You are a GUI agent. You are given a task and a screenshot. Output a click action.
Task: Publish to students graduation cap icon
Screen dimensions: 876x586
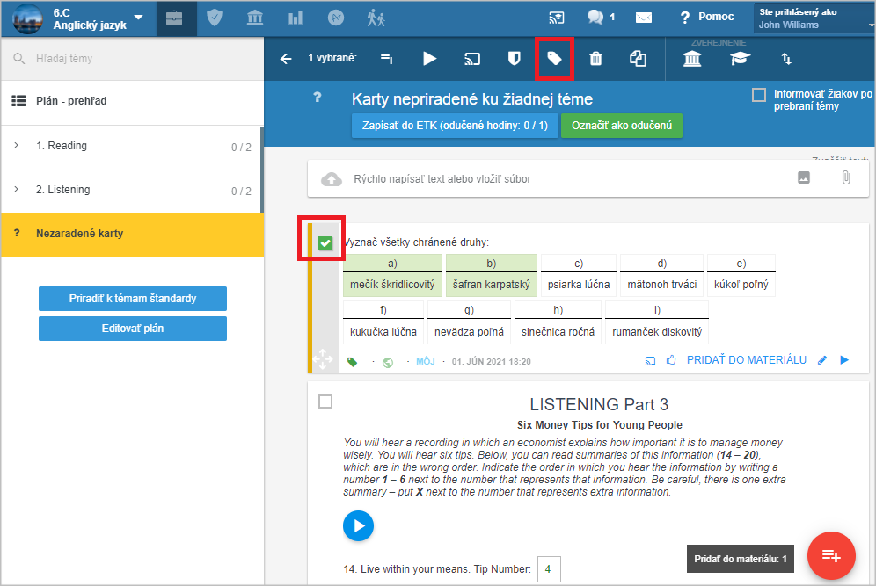coord(740,59)
